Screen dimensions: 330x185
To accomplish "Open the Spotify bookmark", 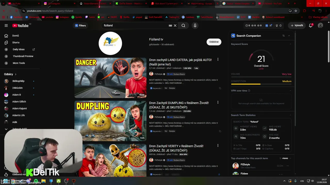I will 77,17.
